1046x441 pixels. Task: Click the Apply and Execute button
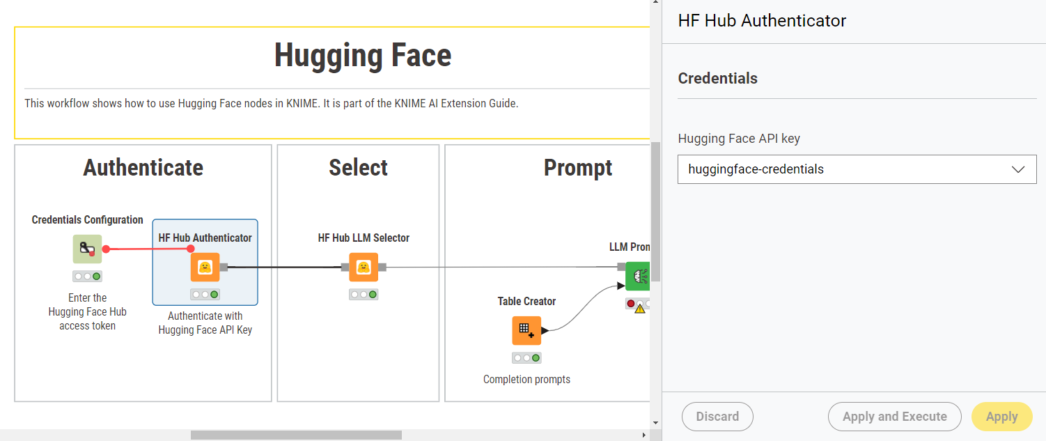[894, 417]
